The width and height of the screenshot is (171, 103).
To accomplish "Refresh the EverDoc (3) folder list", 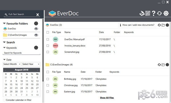I will (x=159, y=25).
